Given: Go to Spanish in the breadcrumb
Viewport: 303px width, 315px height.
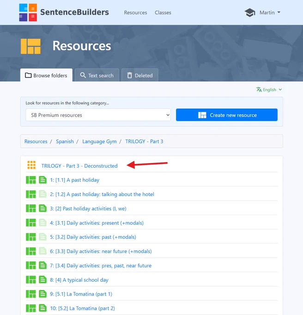Looking at the screenshot, I should point(65,141).
